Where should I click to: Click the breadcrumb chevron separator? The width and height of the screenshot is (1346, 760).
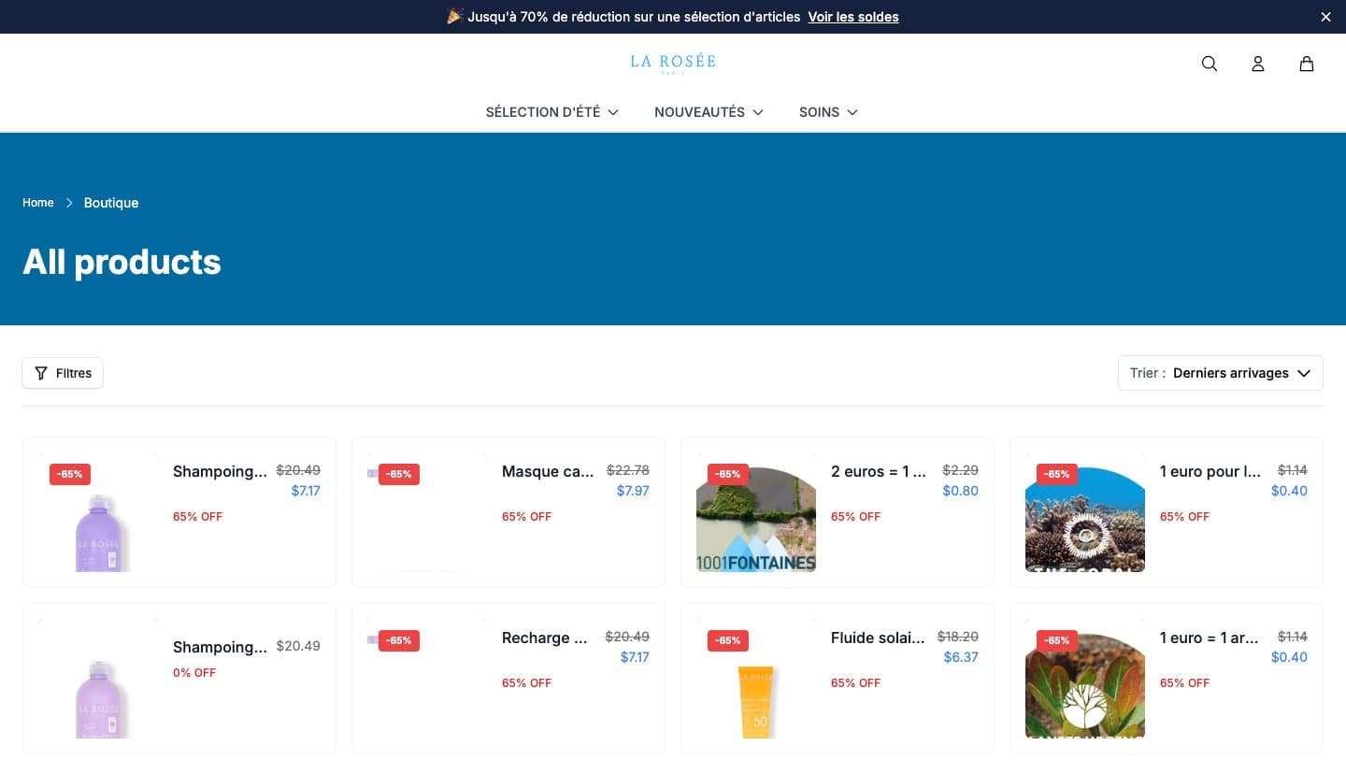coord(69,203)
